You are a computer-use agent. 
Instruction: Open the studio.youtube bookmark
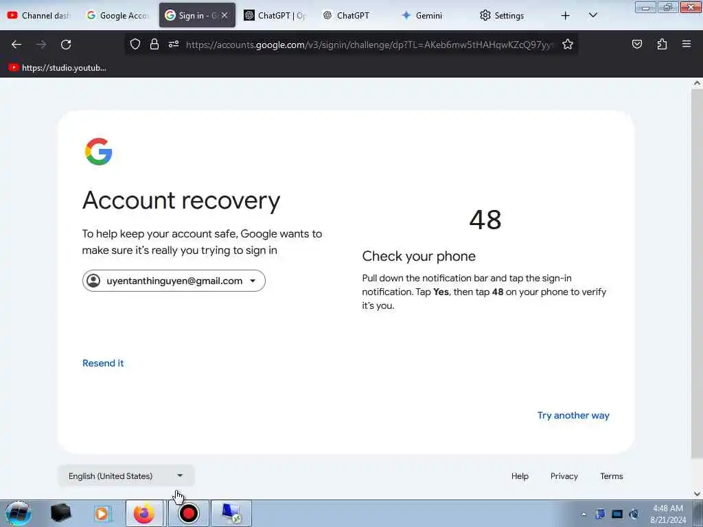(58, 68)
